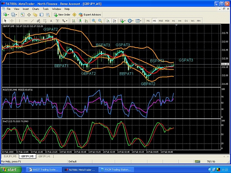
Task: Toggle the Expert Advisors button
Action: [90, 14]
